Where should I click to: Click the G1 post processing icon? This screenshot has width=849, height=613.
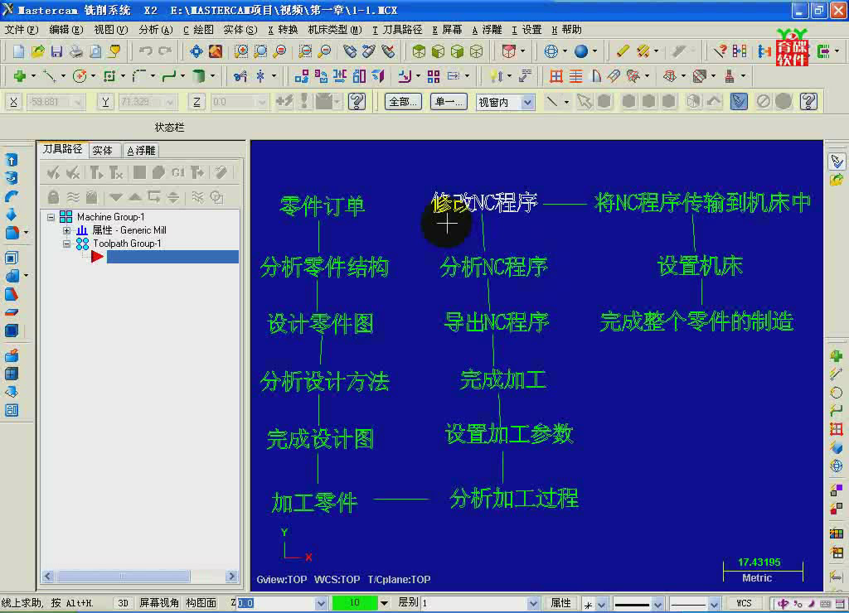[178, 172]
